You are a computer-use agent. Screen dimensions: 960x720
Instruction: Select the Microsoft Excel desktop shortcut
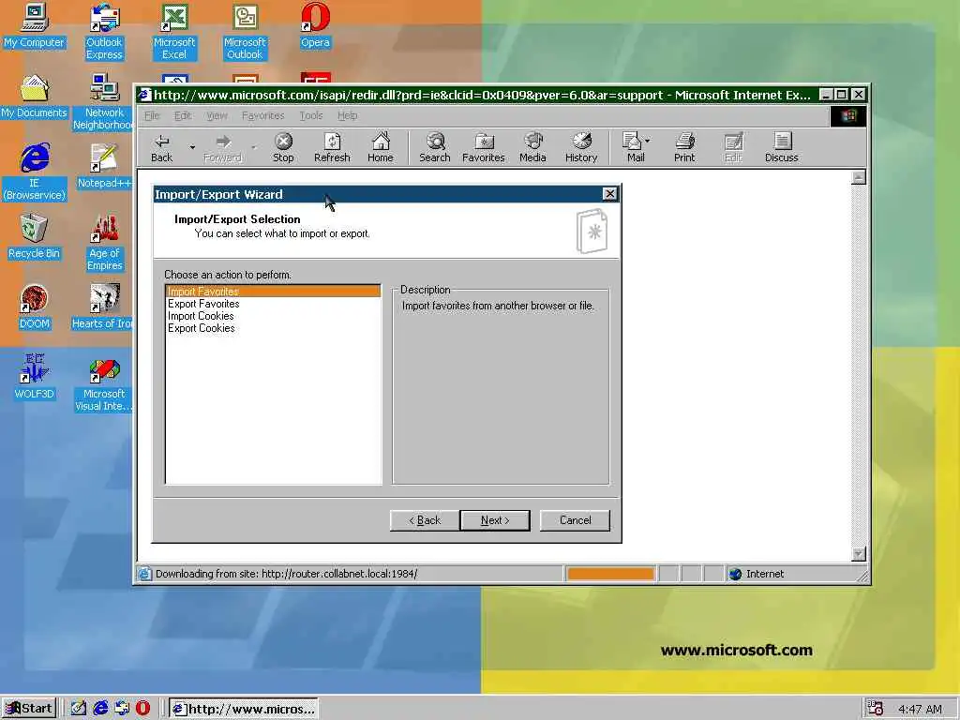tap(174, 32)
